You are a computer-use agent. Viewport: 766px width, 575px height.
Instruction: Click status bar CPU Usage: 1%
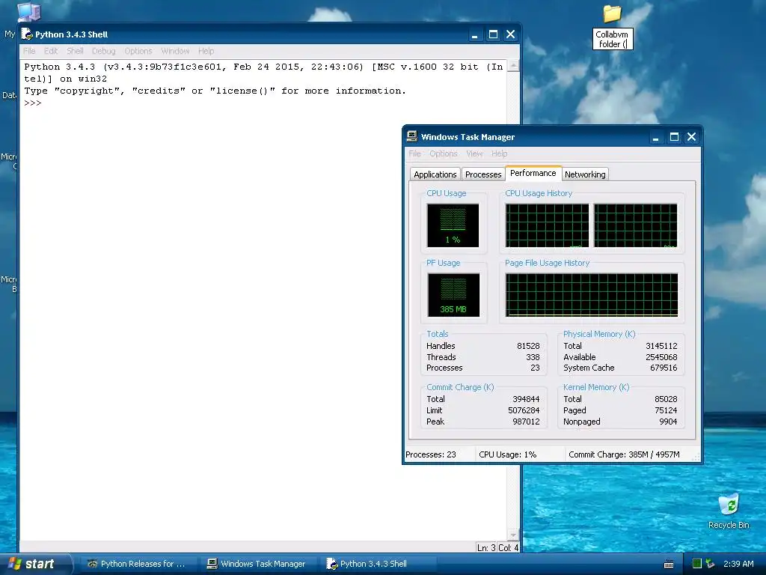tap(508, 454)
